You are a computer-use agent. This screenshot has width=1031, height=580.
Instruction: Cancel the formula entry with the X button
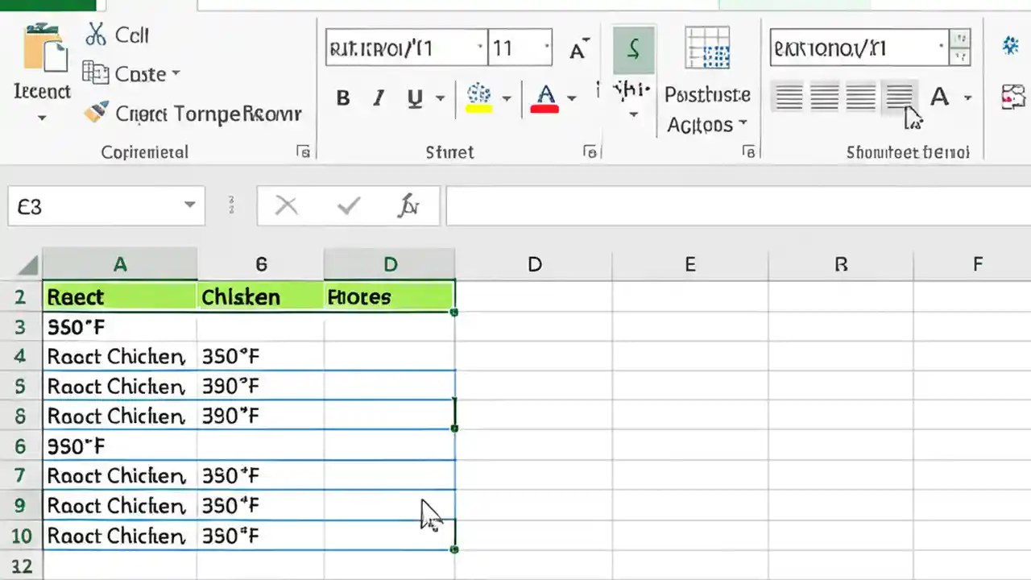coord(286,205)
